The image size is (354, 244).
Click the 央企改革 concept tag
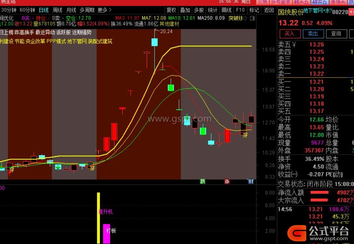(35, 42)
